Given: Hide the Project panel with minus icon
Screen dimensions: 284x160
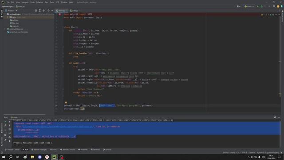Looking at the screenshot, I should click(52, 11).
